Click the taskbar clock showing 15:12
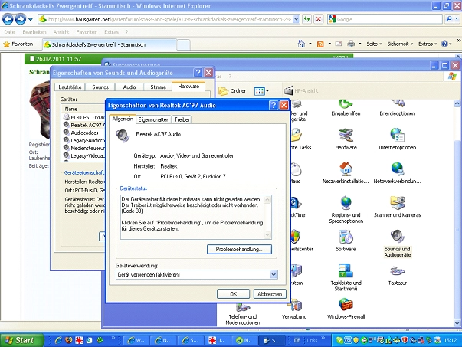Viewport: 462px width, 347px height. tap(451, 340)
